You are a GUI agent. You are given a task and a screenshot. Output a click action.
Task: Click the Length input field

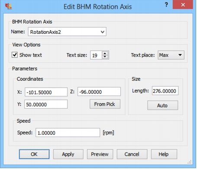point(165,91)
